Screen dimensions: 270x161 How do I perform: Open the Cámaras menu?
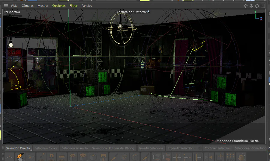point(28,6)
